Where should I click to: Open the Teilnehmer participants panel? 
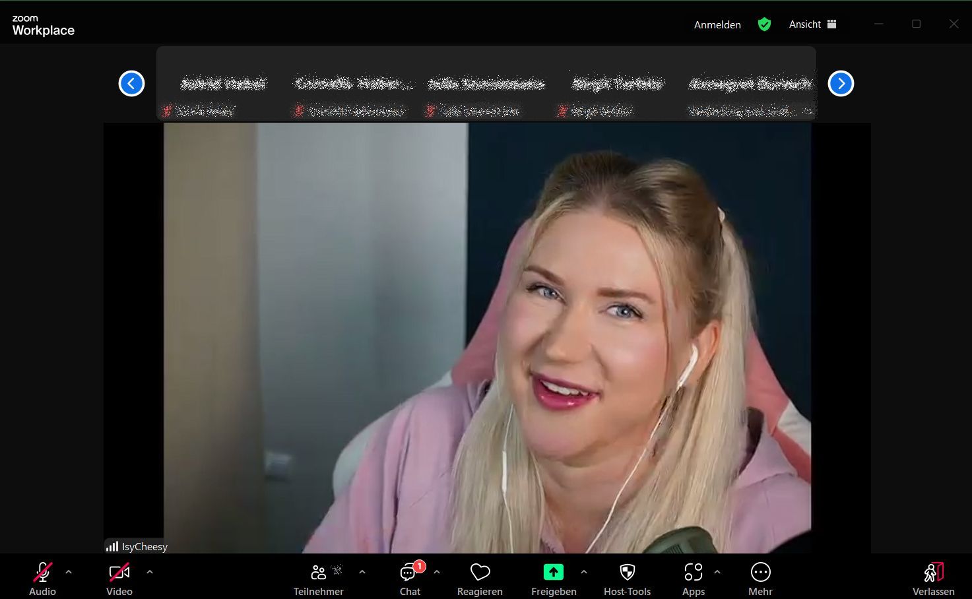tap(319, 573)
